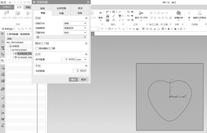
Task: Switch to the 空间范围 tab
Action: pos(61,8)
